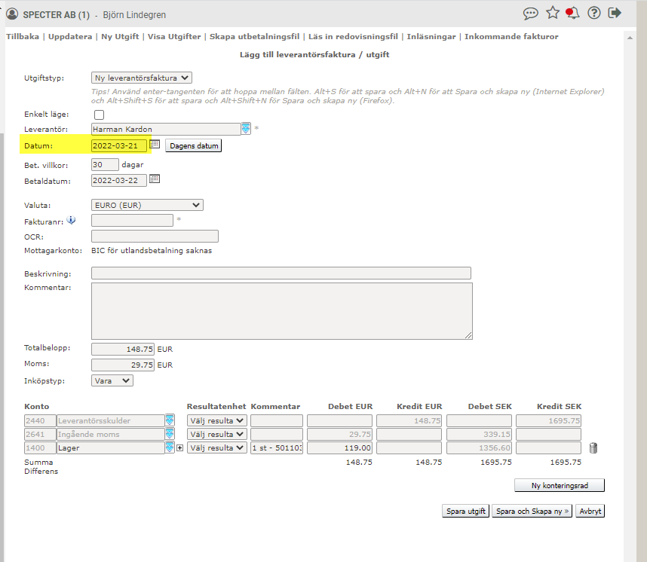Screen dimensions: 647x562
Task: Open the Inköpstyp dropdown
Action: [112, 381]
